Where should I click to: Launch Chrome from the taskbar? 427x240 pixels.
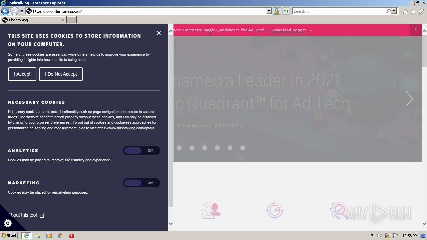pyautogui.click(x=60, y=236)
